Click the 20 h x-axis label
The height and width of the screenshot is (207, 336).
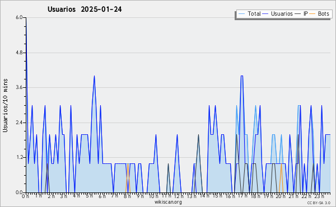point(281,196)
